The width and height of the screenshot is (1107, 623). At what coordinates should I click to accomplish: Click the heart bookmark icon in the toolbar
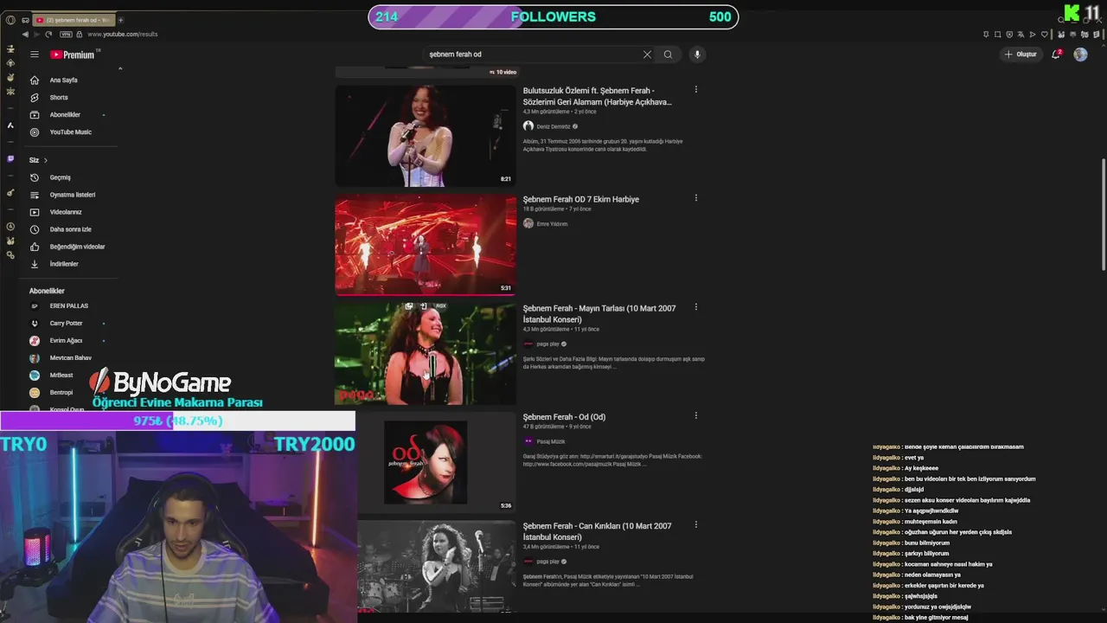[x=1044, y=35]
